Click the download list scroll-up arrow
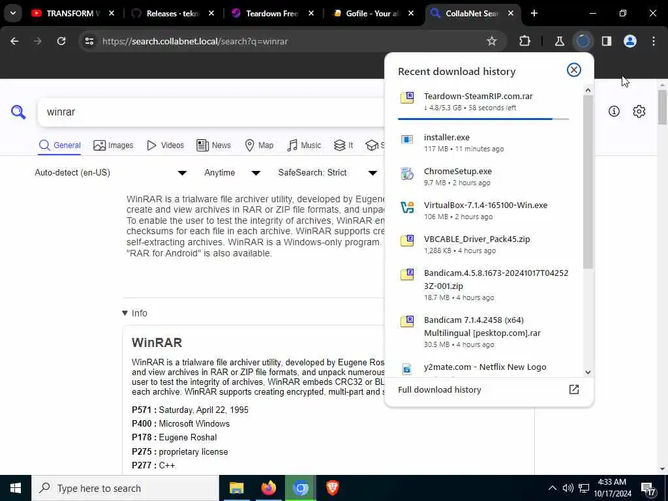668x501 pixels. point(588,90)
